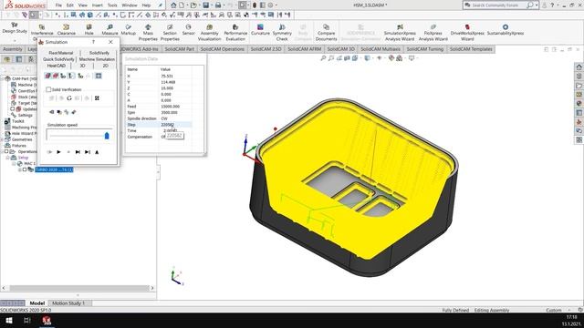This screenshot has height=328, width=584.
Task: Select the Rest Material simulation mode
Action: point(61,53)
